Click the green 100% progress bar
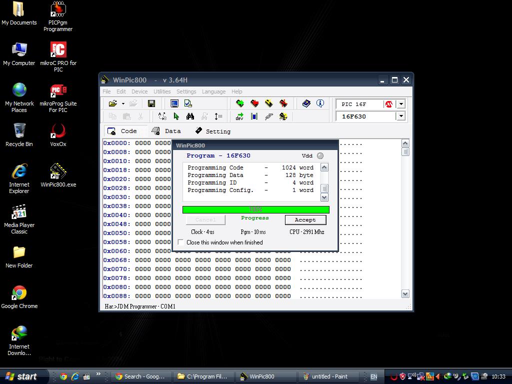Screen dimensions: 512x384 tap(255, 209)
